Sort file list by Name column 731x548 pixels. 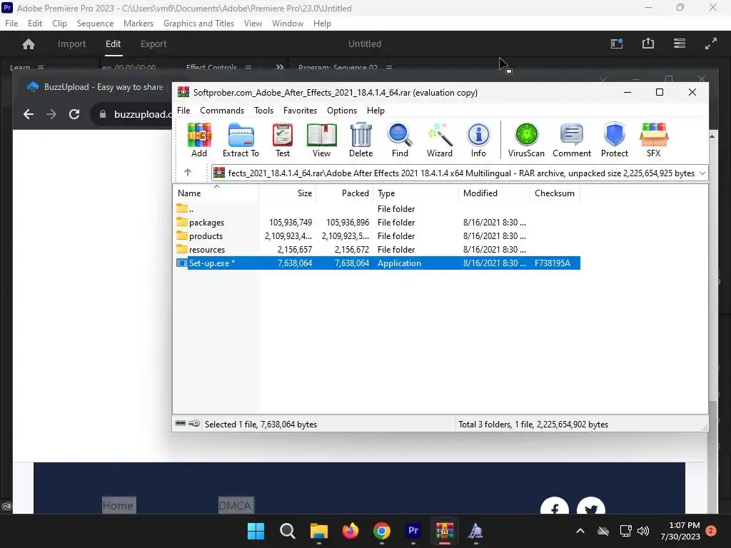[x=216, y=193]
